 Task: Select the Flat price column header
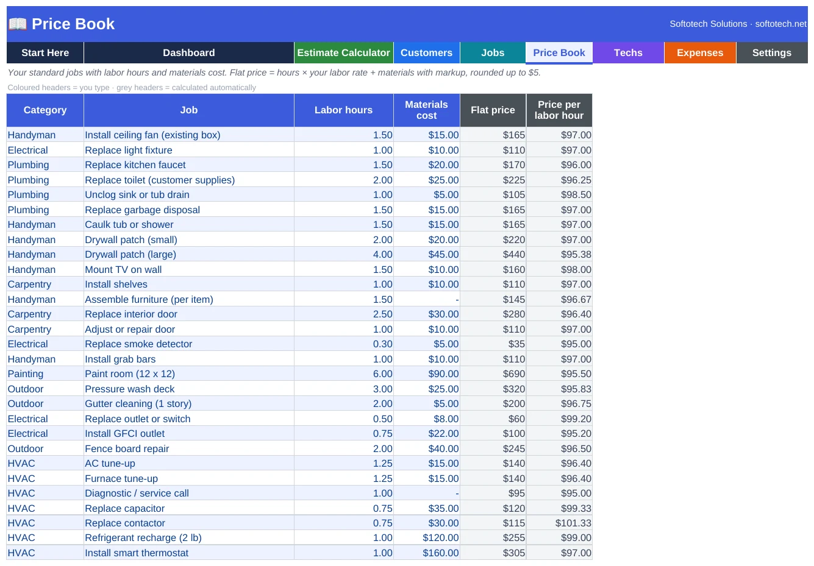tap(493, 110)
